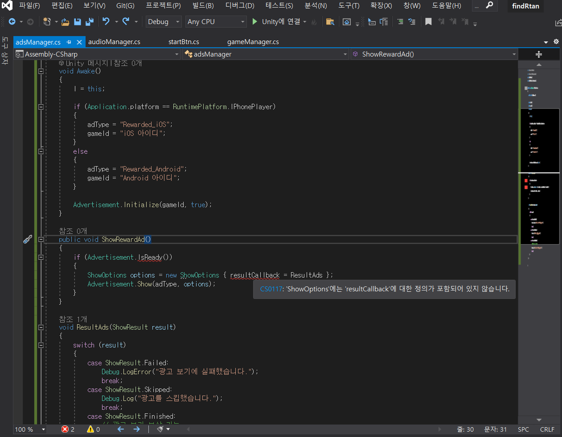Open the 도움말(H) menu
The height and width of the screenshot is (437, 562).
click(x=447, y=5)
